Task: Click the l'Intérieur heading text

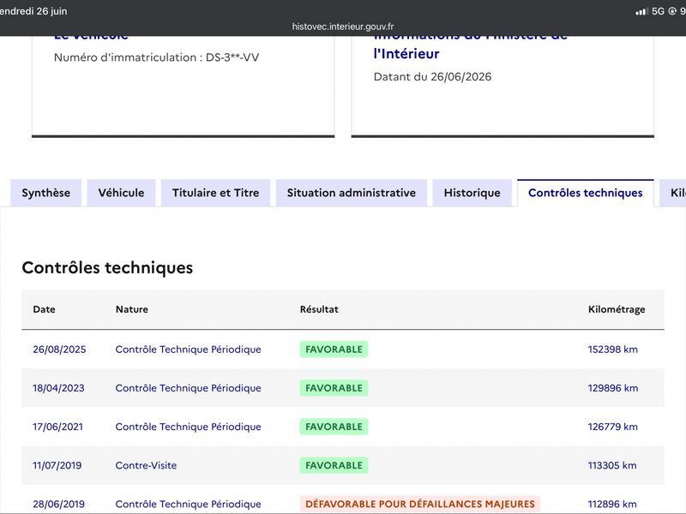Action: pos(406,54)
